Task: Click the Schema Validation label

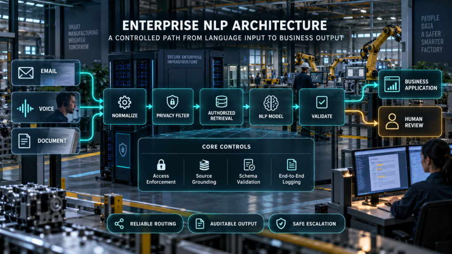Action: pos(248,179)
